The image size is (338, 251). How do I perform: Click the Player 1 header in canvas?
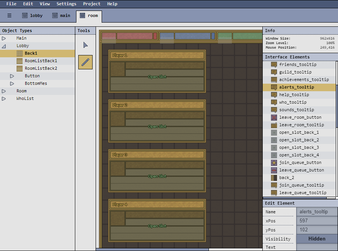pos(157,55)
